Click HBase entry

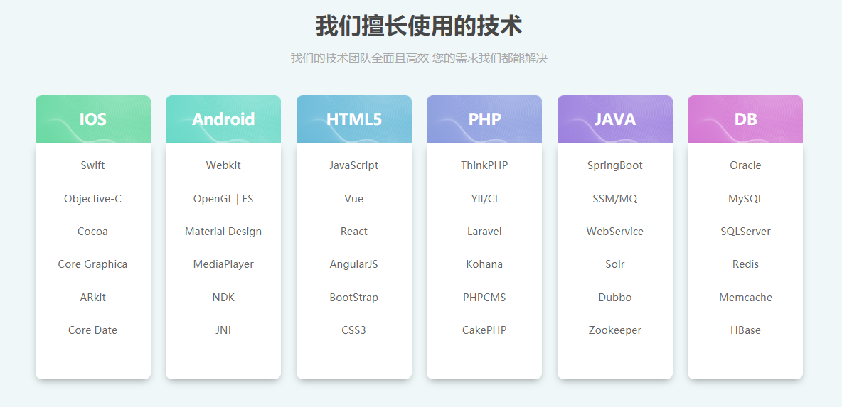[745, 330]
